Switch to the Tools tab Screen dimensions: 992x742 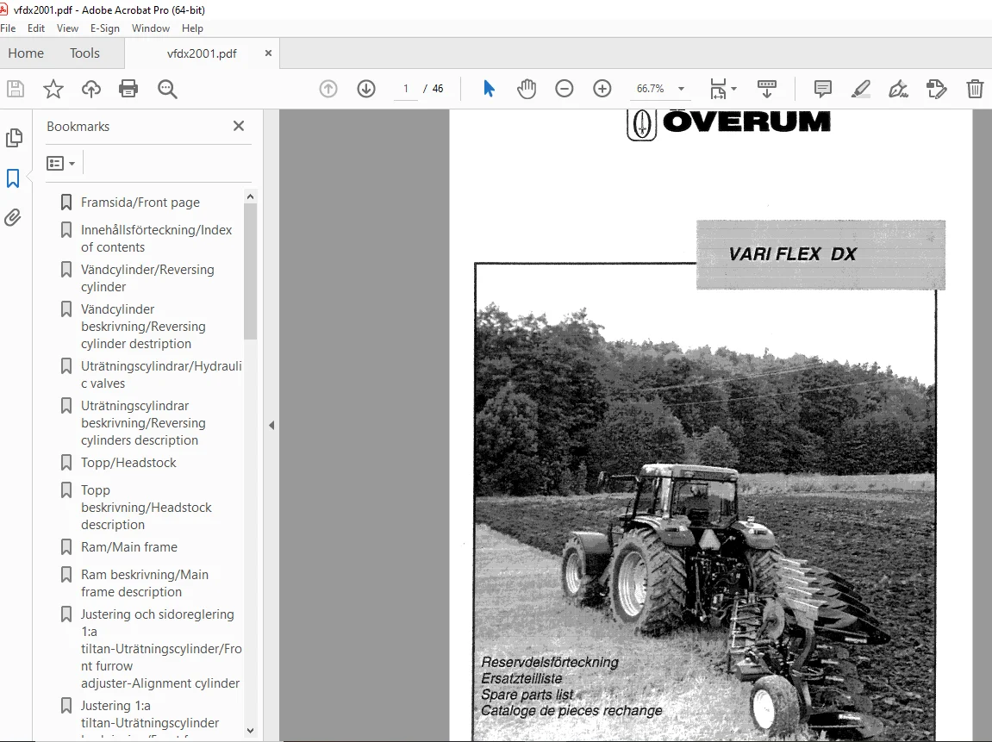(x=84, y=53)
